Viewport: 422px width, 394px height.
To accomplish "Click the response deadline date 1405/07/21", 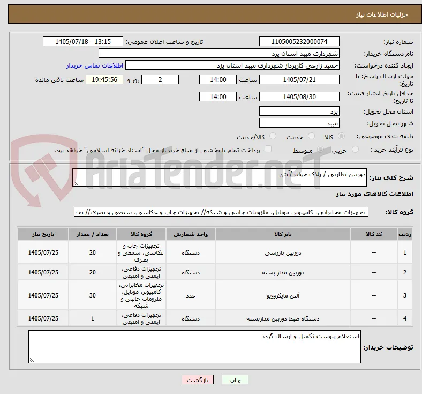I will [299, 79].
